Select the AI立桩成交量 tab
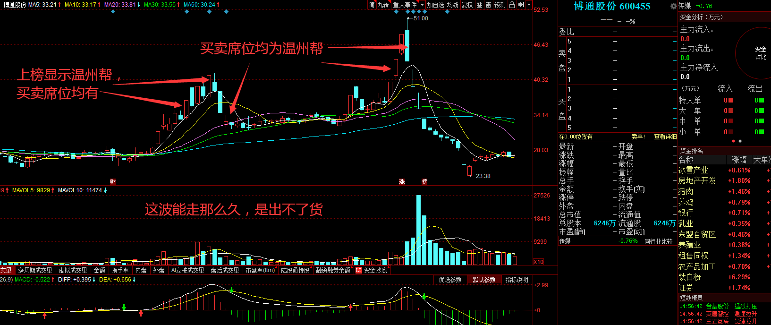The width and height of the screenshot is (771, 325). [x=188, y=270]
